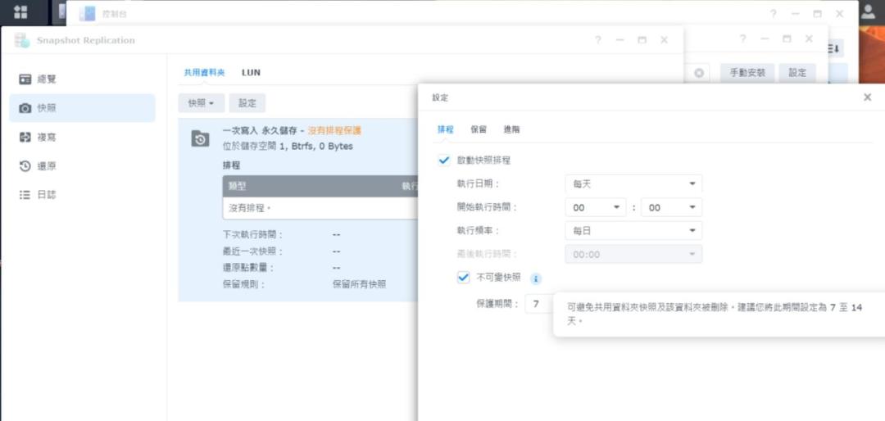Screen dimensions: 885x421
Task: Click the info icon beside immutable snapshot option
Action: tap(536, 278)
